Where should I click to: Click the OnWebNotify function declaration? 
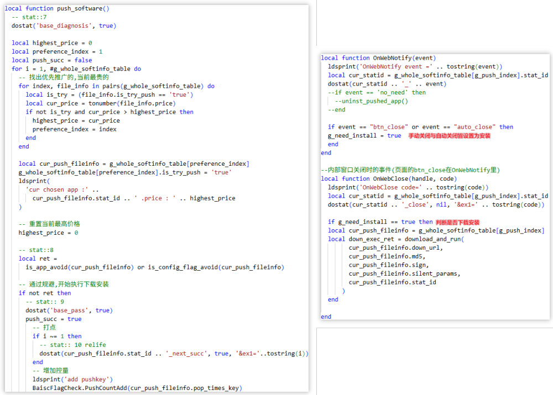[379, 58]
